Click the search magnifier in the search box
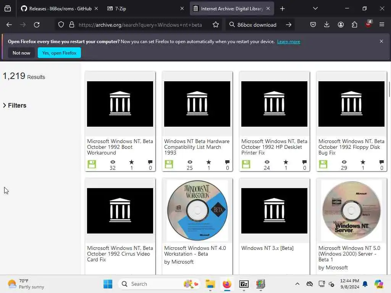The width and height of the screenshot is (391, 293). (232, 25)
